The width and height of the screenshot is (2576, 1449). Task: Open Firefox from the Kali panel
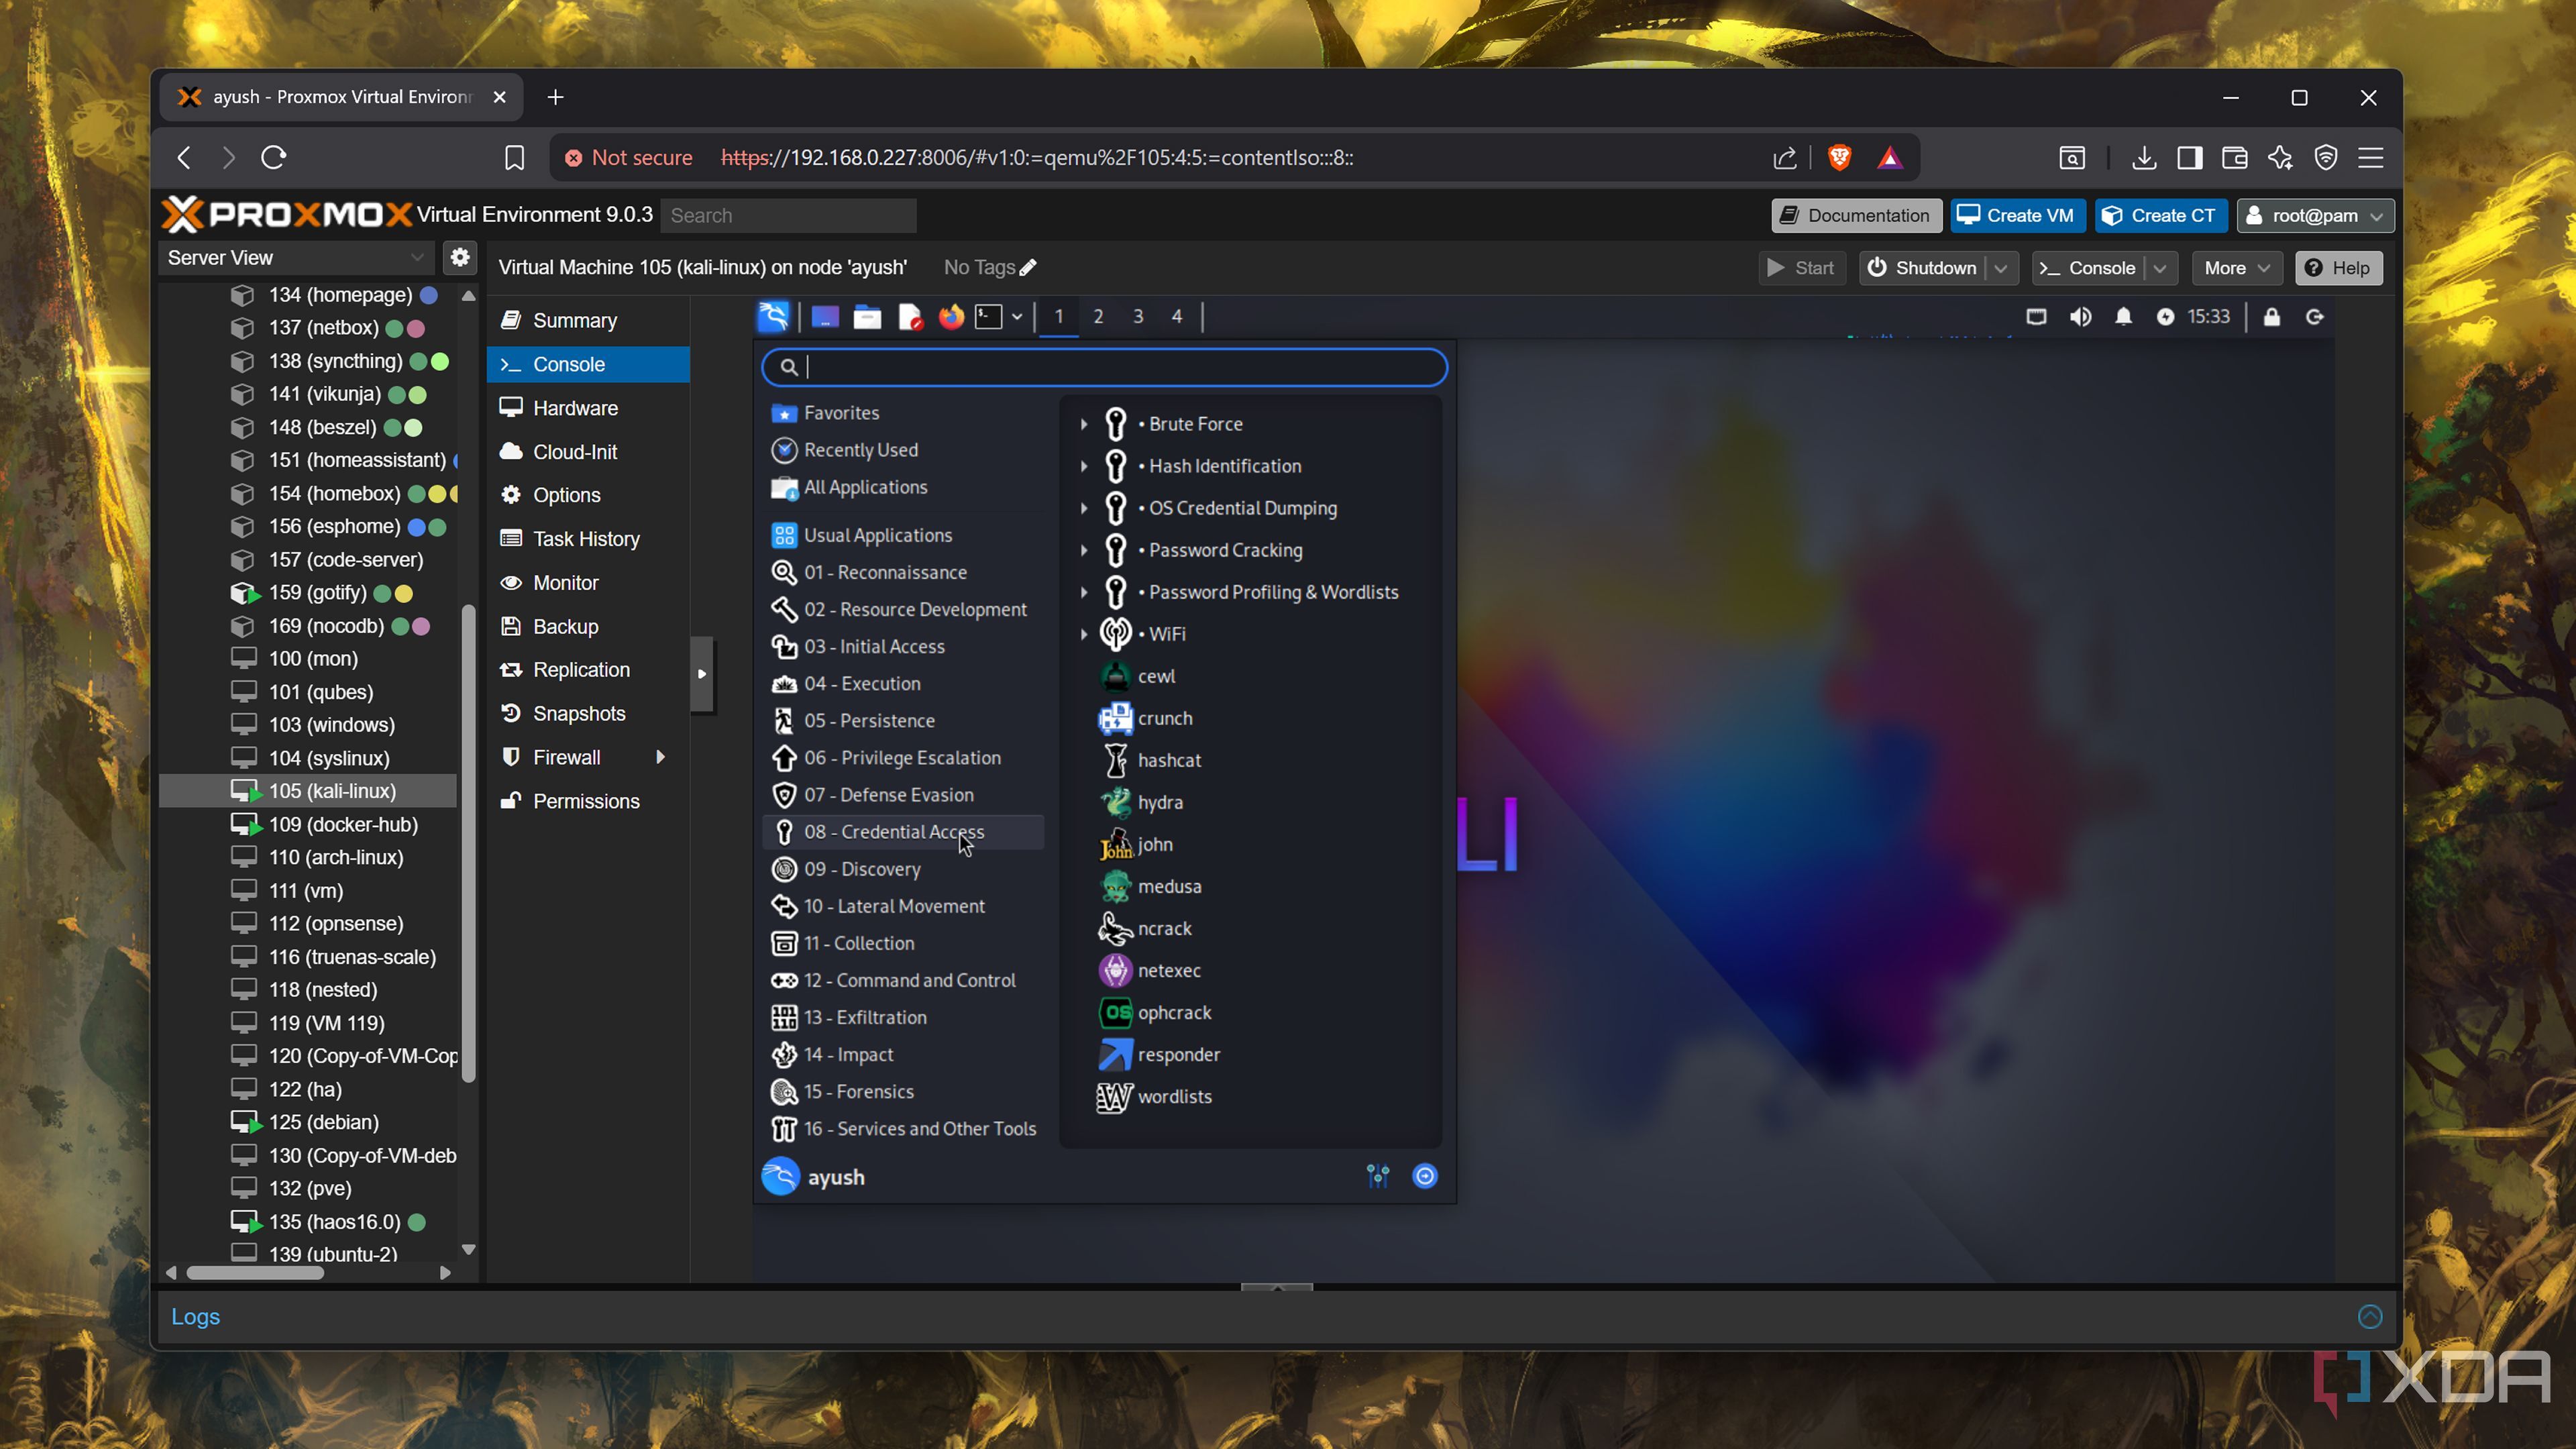click(x=951, y=317)
